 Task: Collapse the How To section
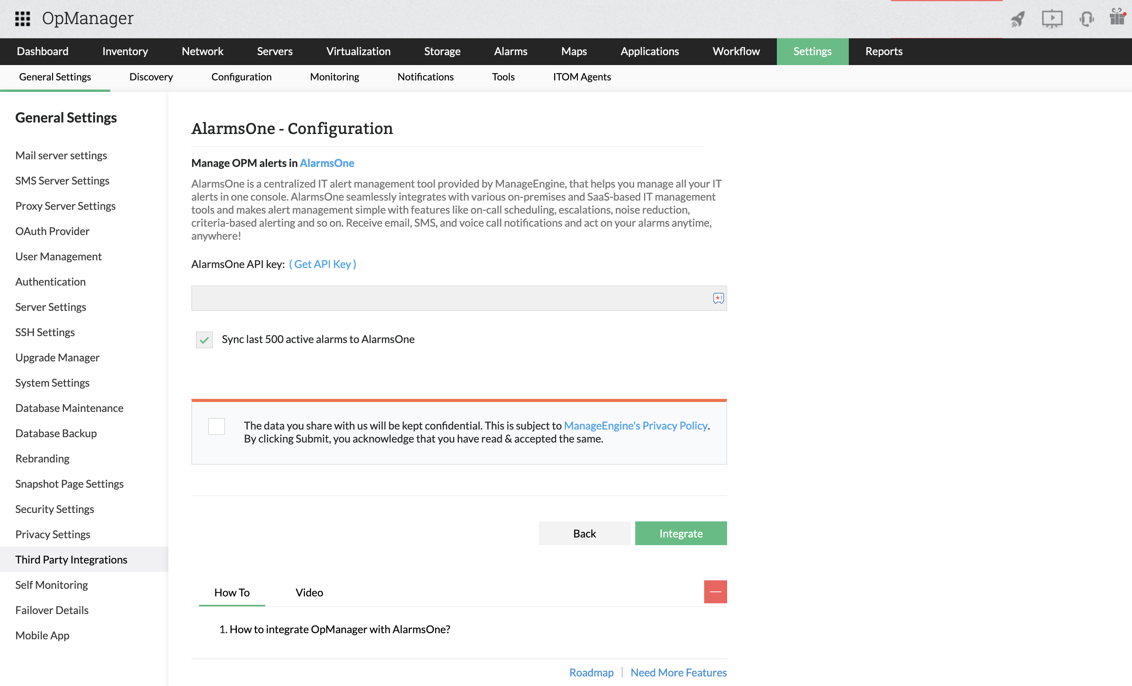click(716, 591)
